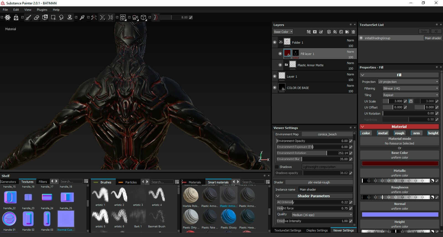
Task: Switch to the Display Settings tab
Action: click(317, 230)
